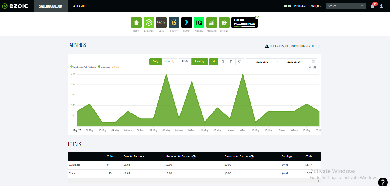390x186 pixels.
Task: Open the NicheIQ app icon
Action: click(x=199, y=23)
